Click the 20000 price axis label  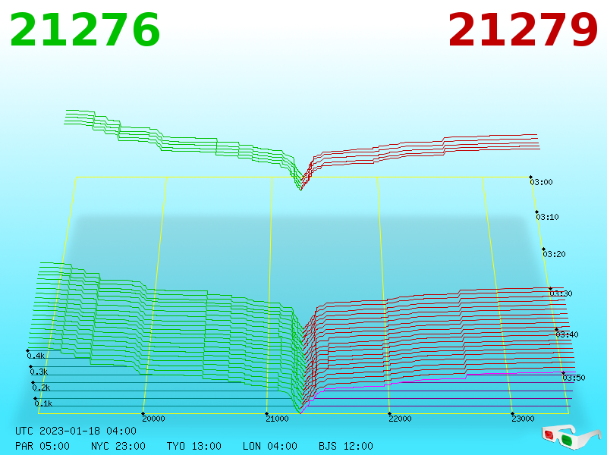coord(154,419)
